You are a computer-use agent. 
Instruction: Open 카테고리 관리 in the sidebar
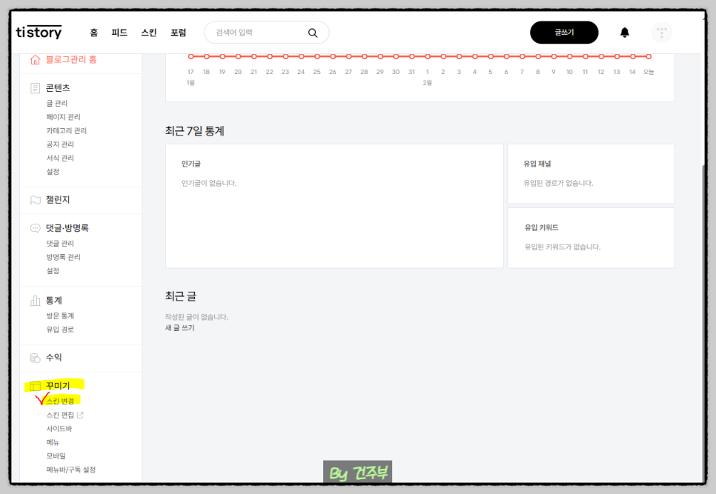(x=66, y=130)
